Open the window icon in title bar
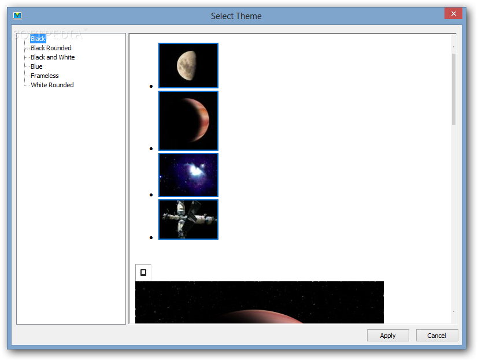The height and width of the screenshot is (361, 478). coord(17,15)
